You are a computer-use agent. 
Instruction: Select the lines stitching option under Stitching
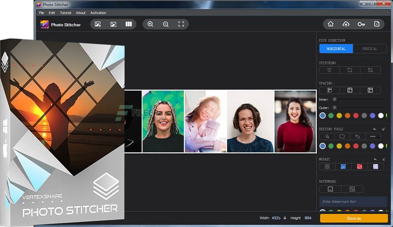click(330, 70)
